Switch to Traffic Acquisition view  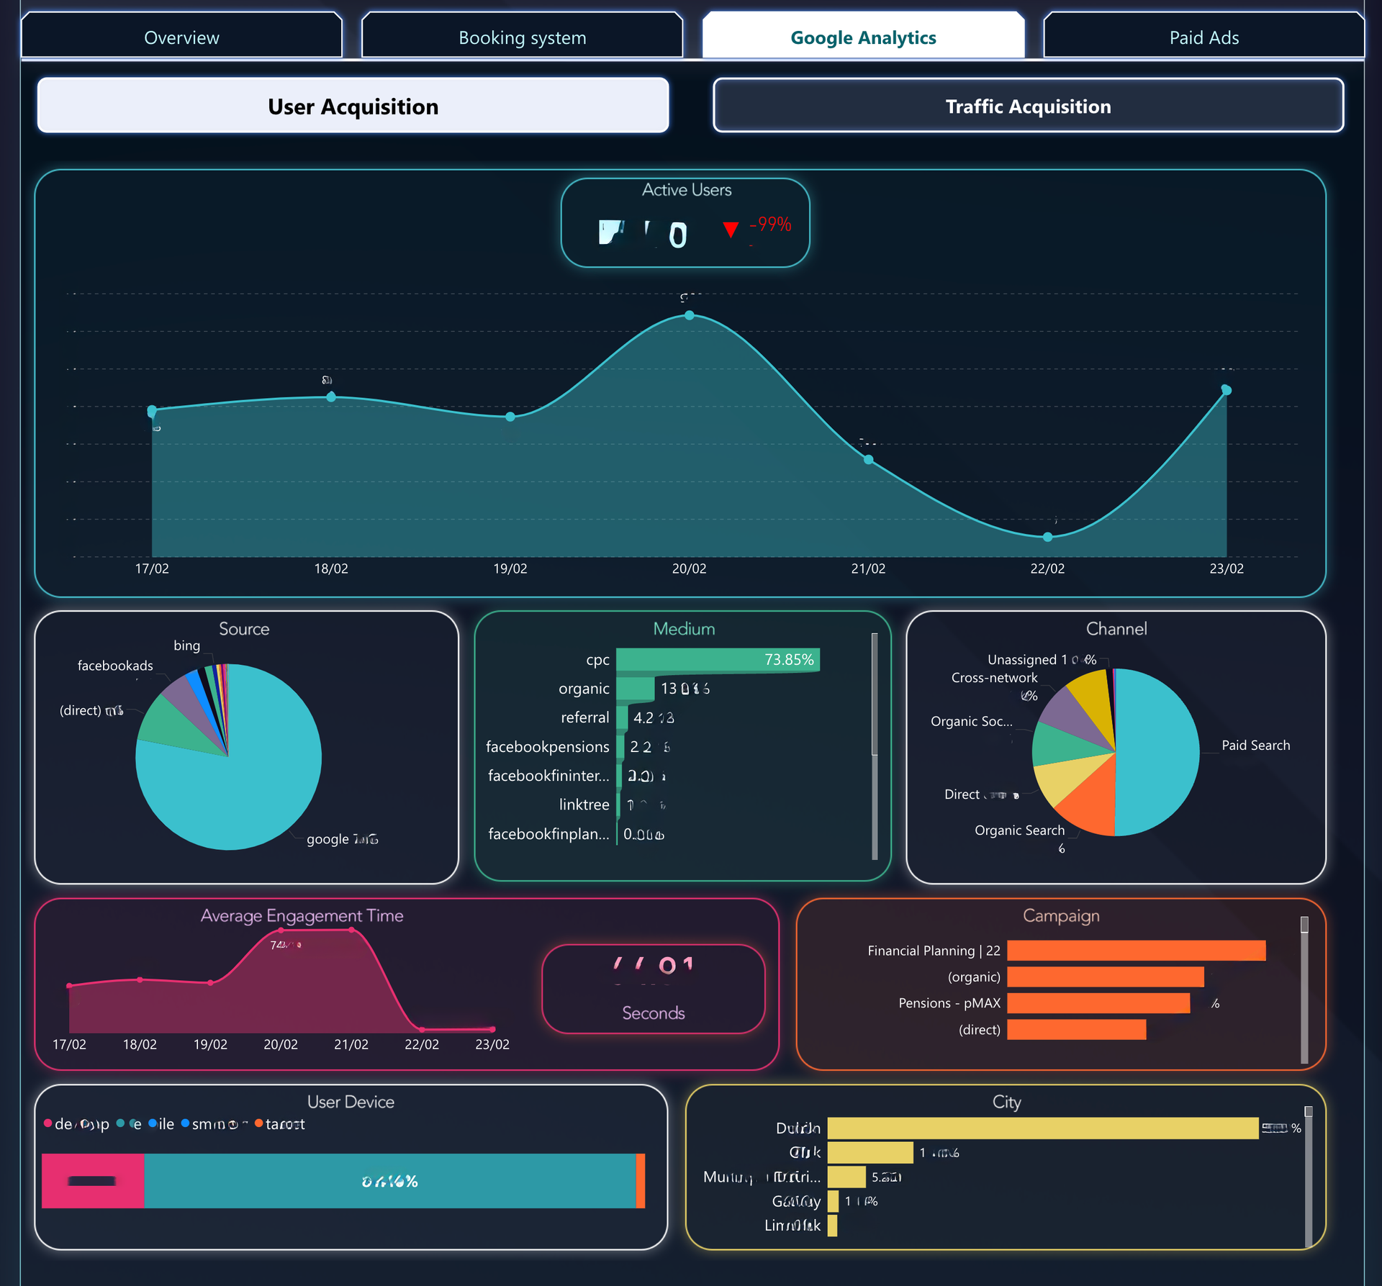(x=1028, y=106)
